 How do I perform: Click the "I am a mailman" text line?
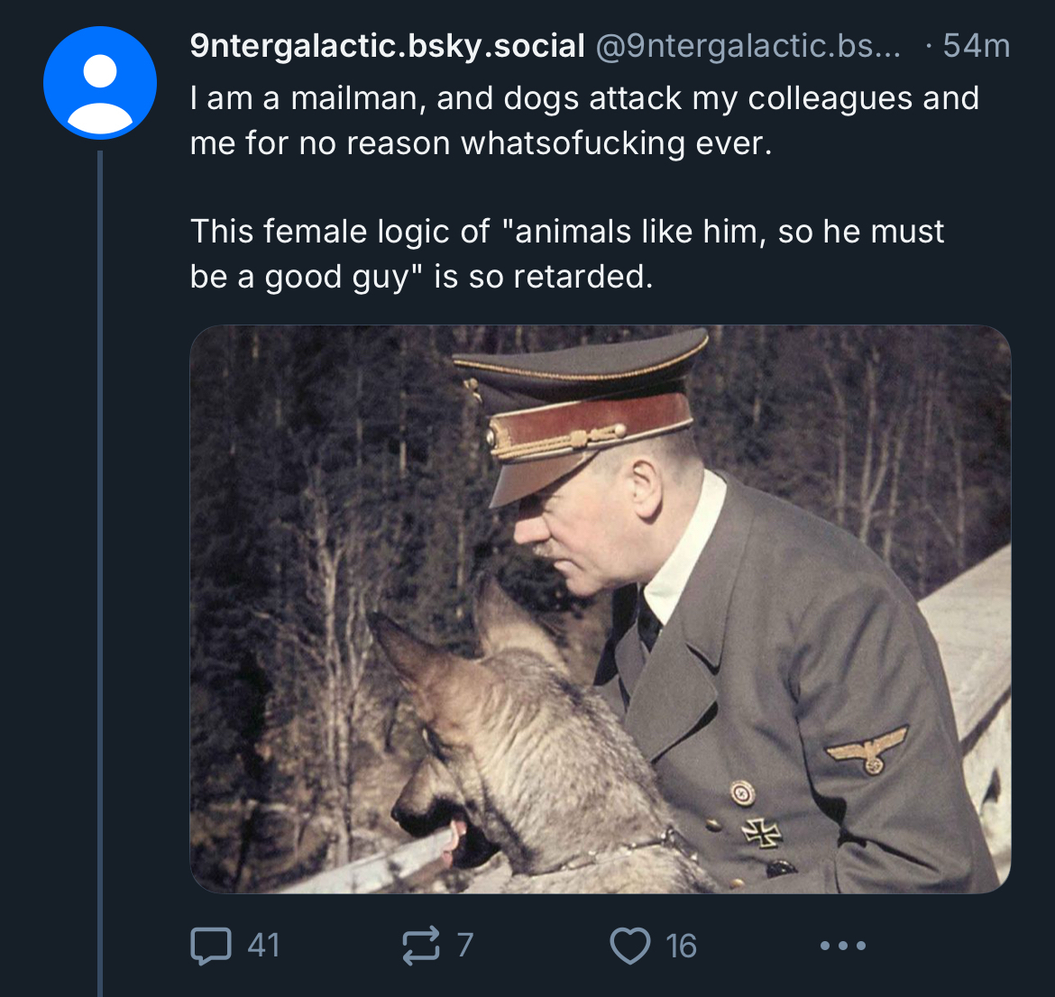(583, 98)
